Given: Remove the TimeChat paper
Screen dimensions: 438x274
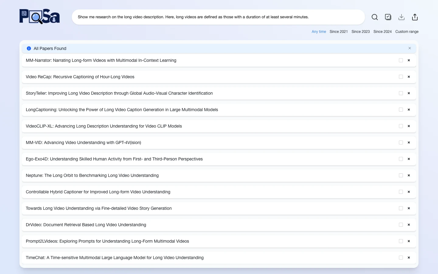Looking at the screenshot, I should point(409,258).
